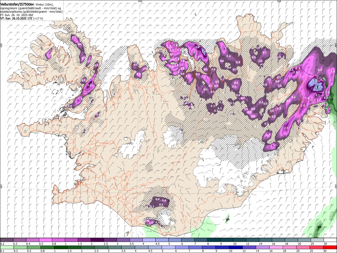The image size is (337, 253).
Task: Select the 0.1 label on the rain scale
Action: click(x=2, y=251)
